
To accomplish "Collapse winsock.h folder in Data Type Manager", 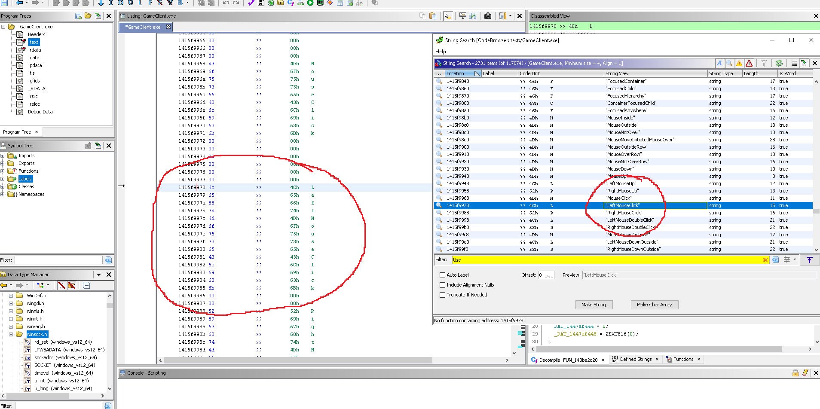I will tap(11, 334).
